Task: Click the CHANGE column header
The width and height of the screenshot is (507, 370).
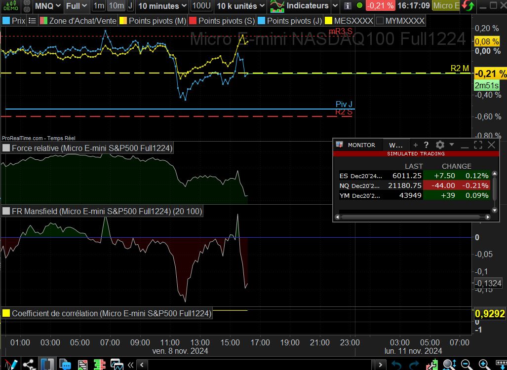Action: tap(456, 166)
